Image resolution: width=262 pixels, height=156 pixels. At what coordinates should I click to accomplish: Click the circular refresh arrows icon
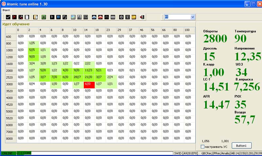(x=65, y=17)
